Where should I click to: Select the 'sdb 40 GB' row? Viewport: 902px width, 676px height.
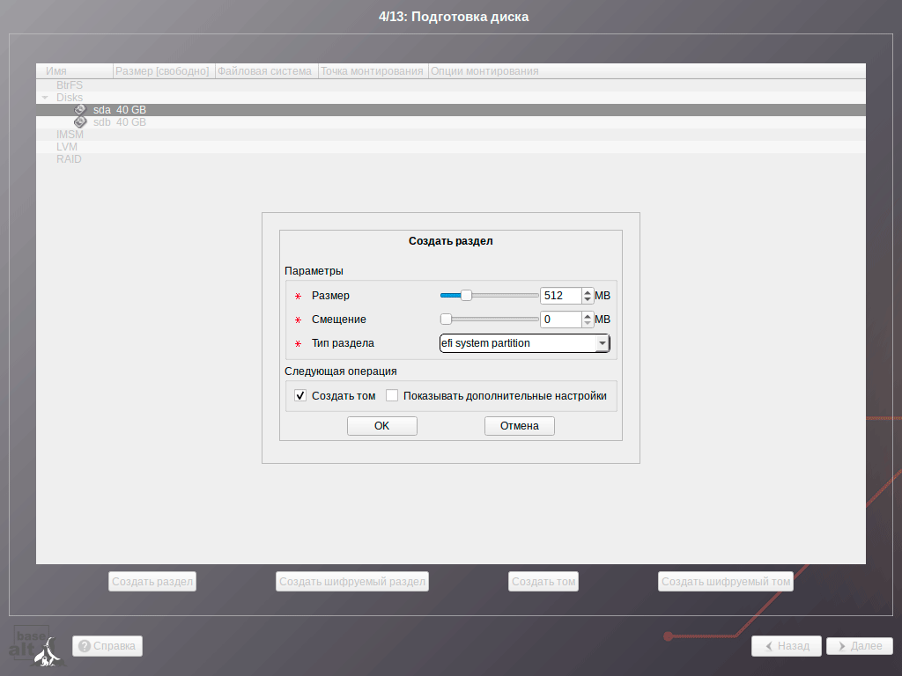(450, 121)
